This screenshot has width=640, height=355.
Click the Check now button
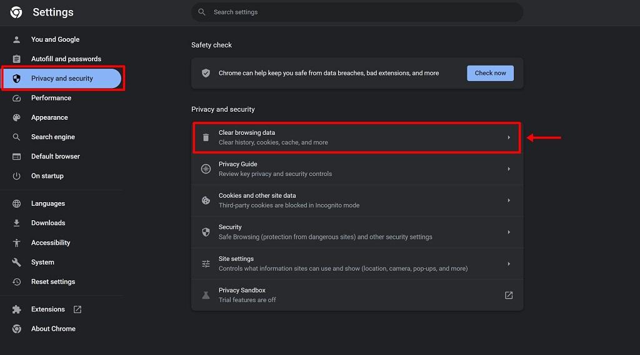(490, 74)
